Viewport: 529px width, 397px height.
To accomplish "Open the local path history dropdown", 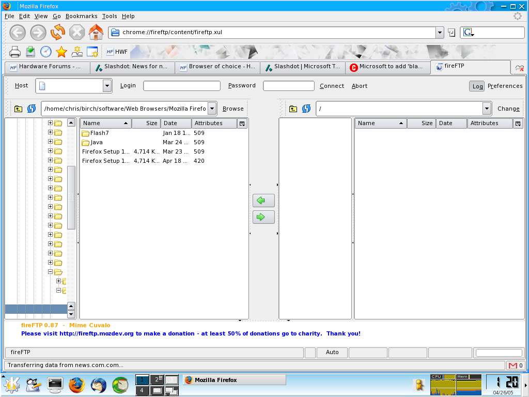I will click(212, 109).
